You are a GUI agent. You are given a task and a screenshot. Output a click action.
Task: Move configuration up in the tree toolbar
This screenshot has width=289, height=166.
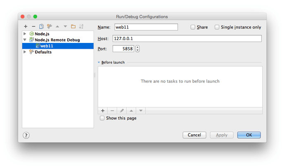click(x=57, y=26)
